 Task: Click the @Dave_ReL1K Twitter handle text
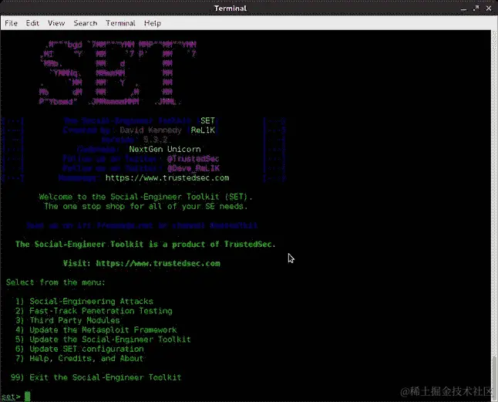click(193, 168)
